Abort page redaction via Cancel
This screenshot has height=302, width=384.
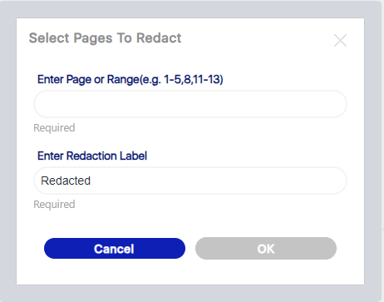(x=115, y=249)
